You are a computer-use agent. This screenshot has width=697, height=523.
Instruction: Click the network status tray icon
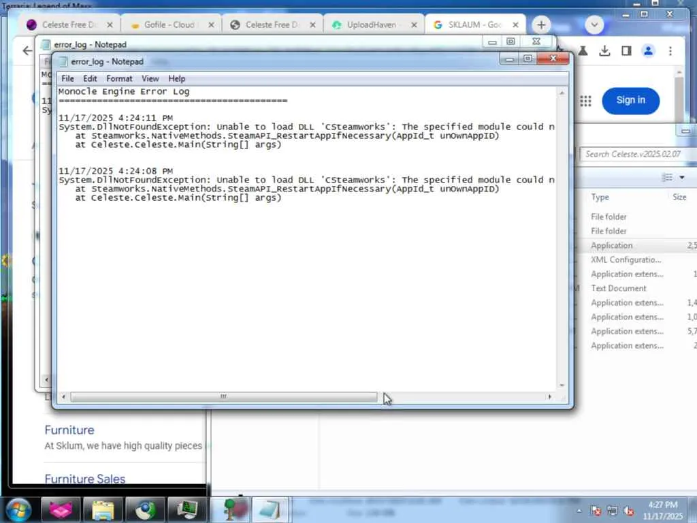pyautogui.click(x=612, y=511)
